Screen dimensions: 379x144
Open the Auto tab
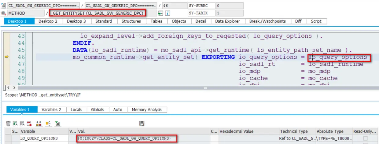click(118, 109)
